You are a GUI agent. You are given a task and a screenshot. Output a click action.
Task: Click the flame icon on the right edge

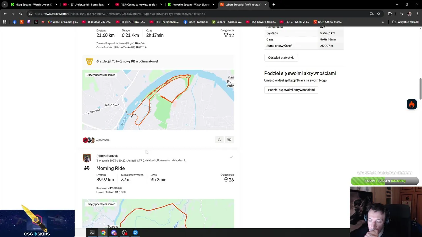[x=412, y=104]
